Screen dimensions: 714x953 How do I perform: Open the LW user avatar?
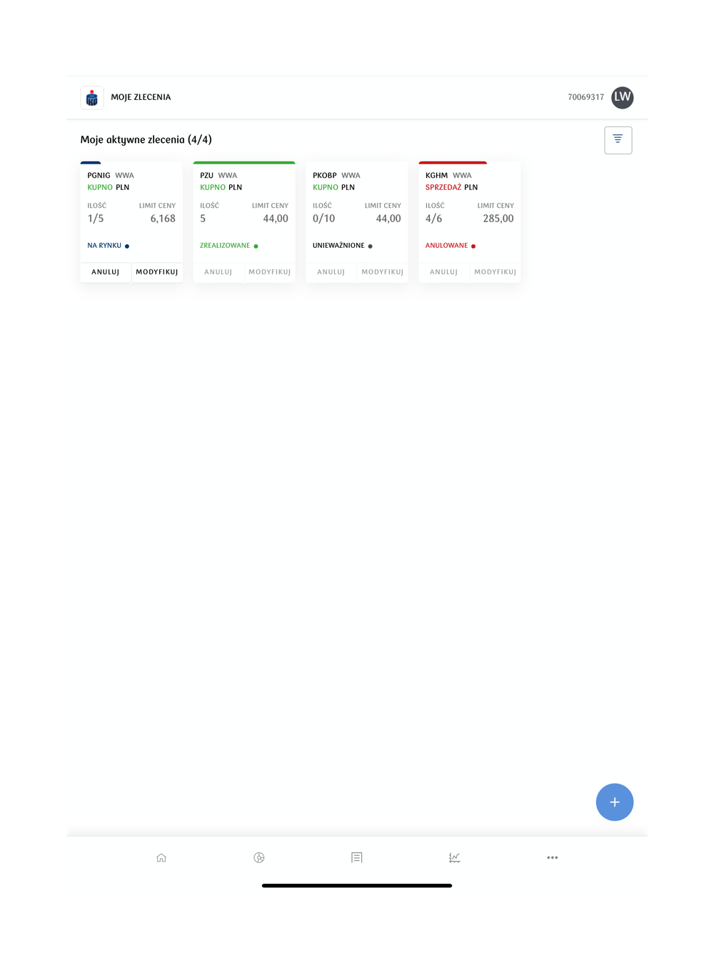[x=623, y=98]
